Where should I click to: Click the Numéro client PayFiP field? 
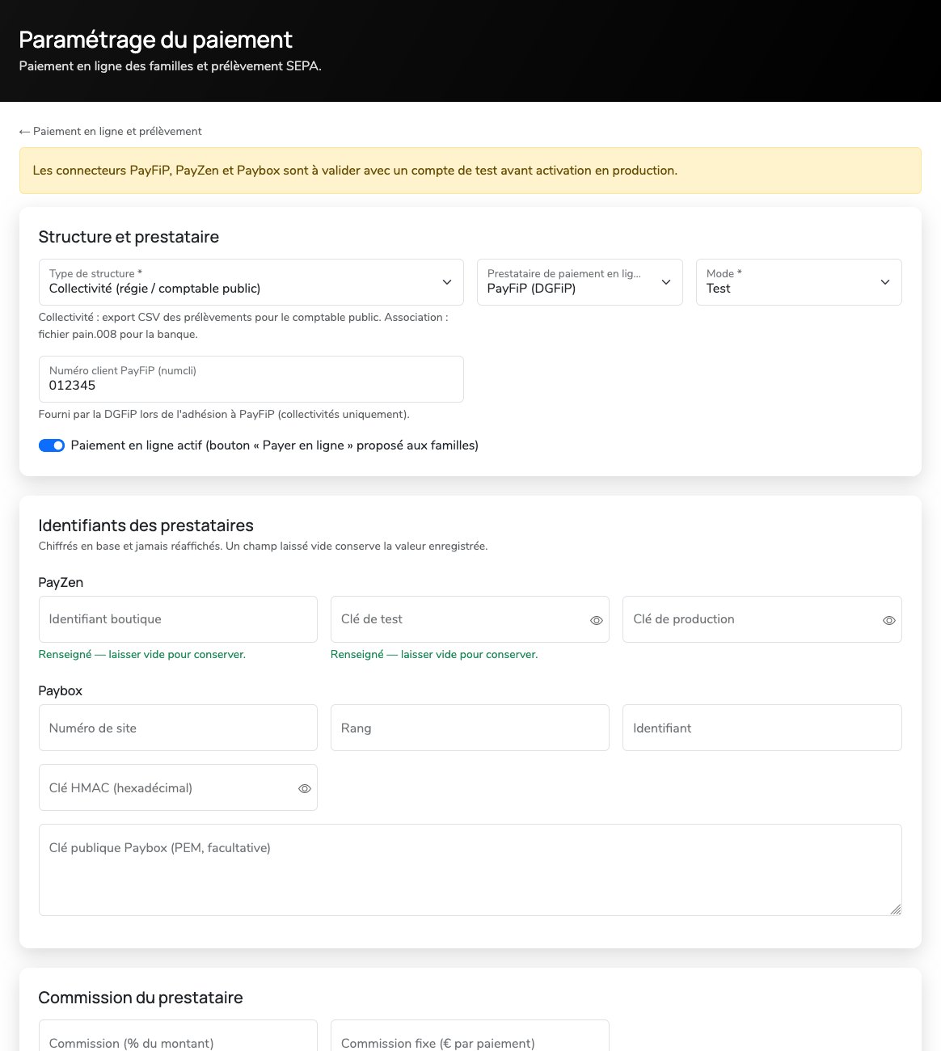[x=251, y=379]
